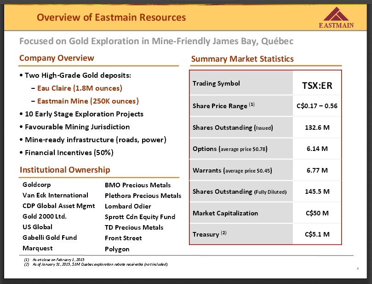Click the '6.14 M' value

click(x=317, y=149)
